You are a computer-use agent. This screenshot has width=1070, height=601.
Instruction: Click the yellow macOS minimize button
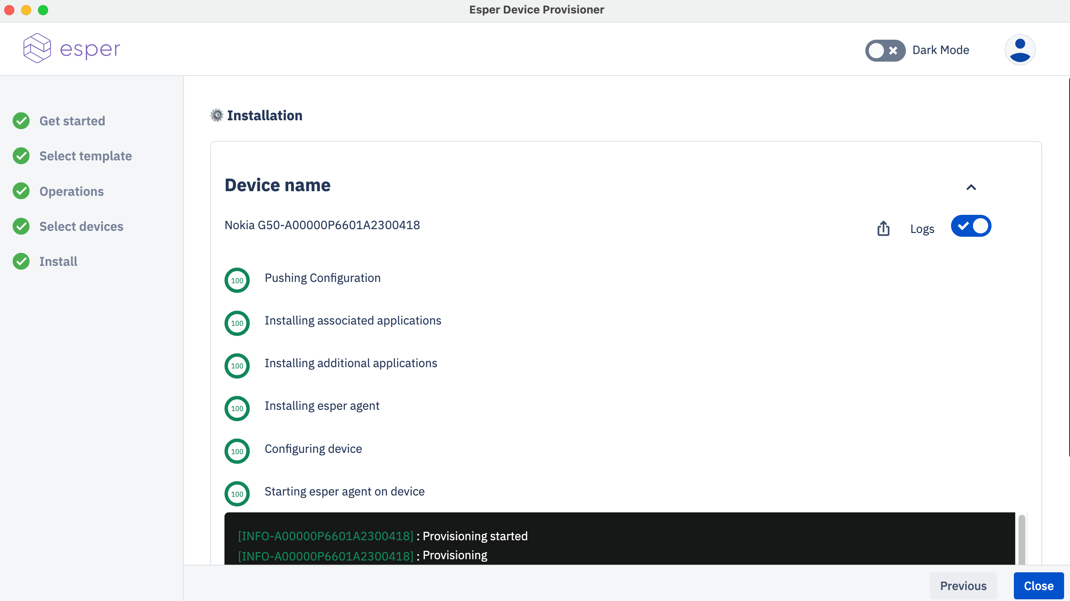26,10
